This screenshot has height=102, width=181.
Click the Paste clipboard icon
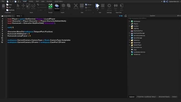[3, 6]
